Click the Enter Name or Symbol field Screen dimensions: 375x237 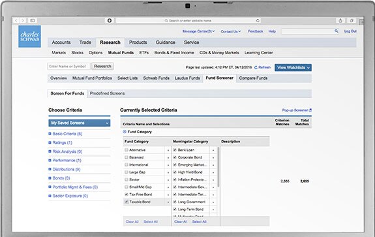click(x=69, y=67)
